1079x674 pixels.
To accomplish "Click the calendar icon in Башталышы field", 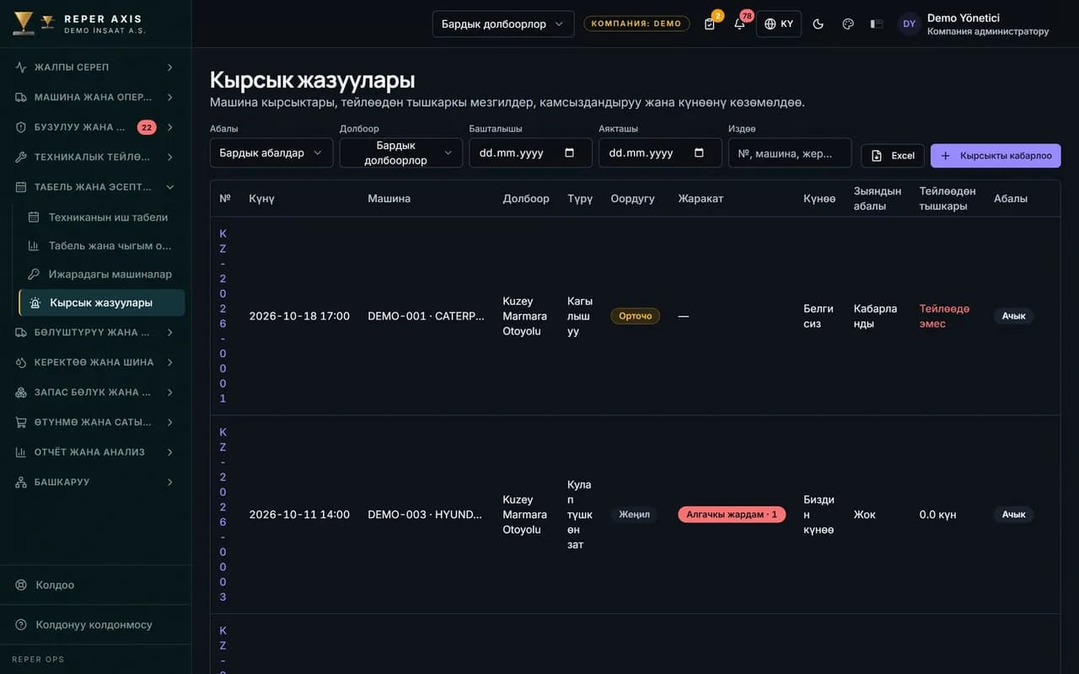I will coord(569,152).
